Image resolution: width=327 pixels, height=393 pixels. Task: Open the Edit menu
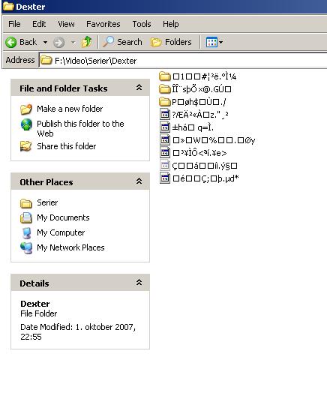39,24
